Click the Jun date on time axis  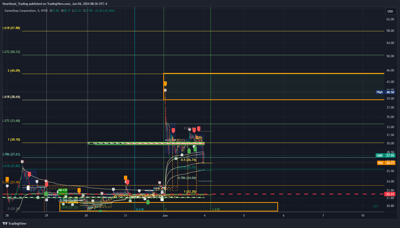tap(165, 216)
